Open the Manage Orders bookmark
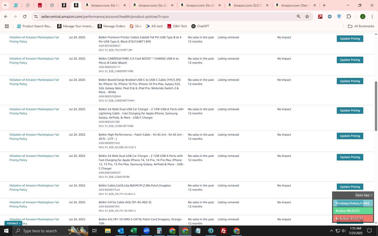 (111, 26)
